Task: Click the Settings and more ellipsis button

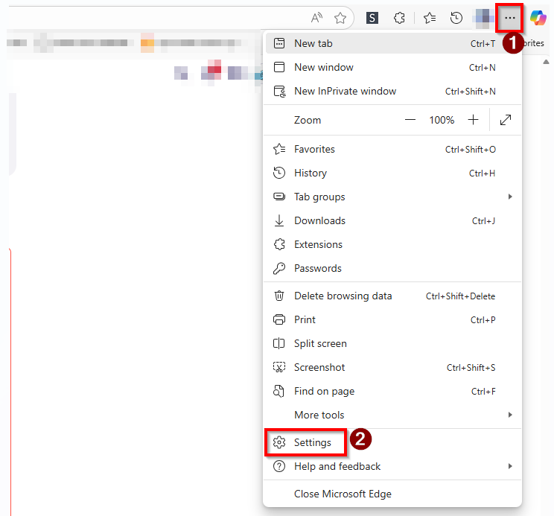Action: tap(509, 18)
